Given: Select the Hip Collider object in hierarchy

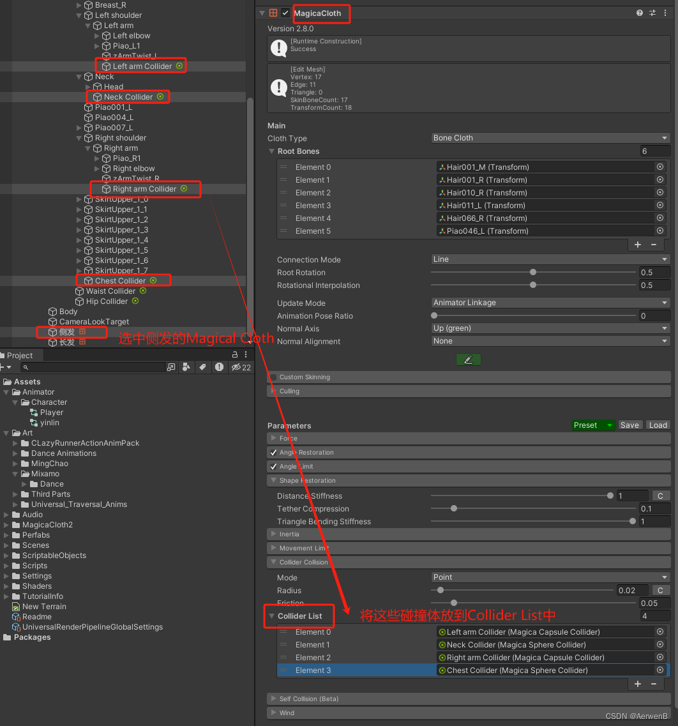Looking at the screenshot, I should coord(107,301).
